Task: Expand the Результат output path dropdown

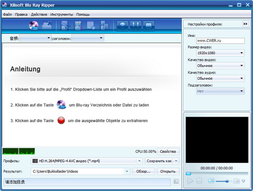Action: point(127,171)
